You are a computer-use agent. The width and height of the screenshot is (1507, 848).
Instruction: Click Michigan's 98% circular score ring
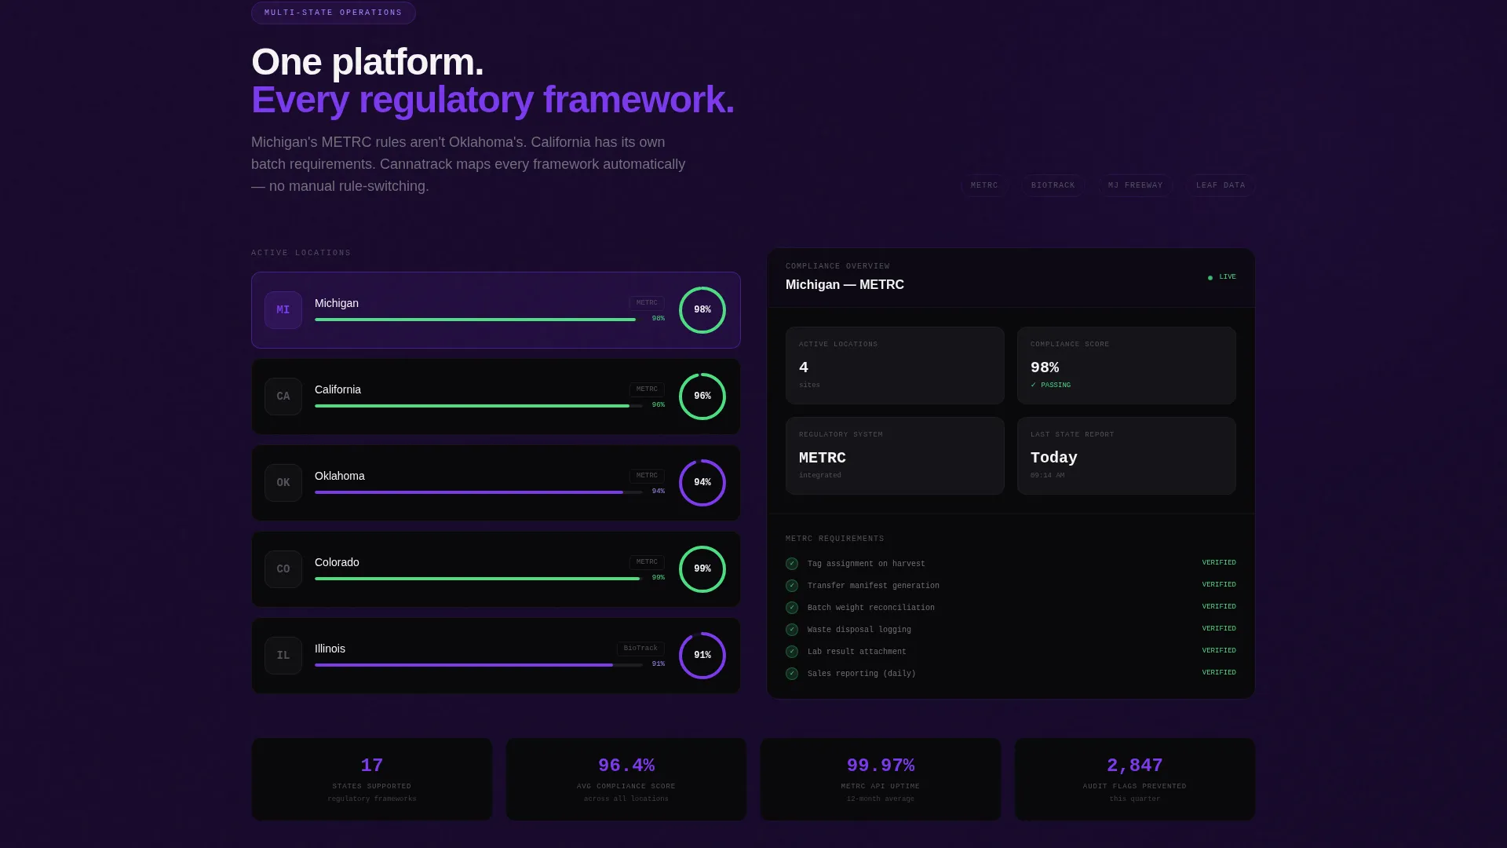tap(702, 310)
